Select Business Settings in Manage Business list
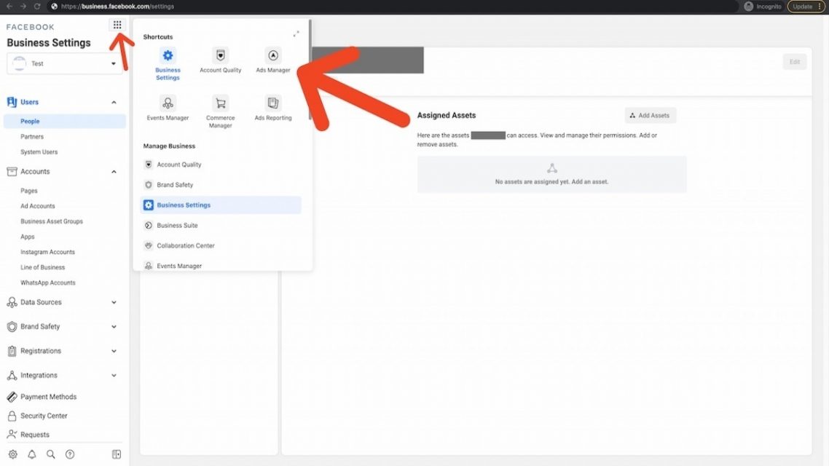829x466 pixels. (x=221, y=205)
